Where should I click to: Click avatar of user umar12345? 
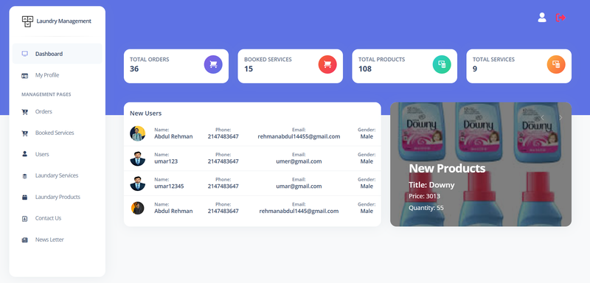click(x=138, y=183)
